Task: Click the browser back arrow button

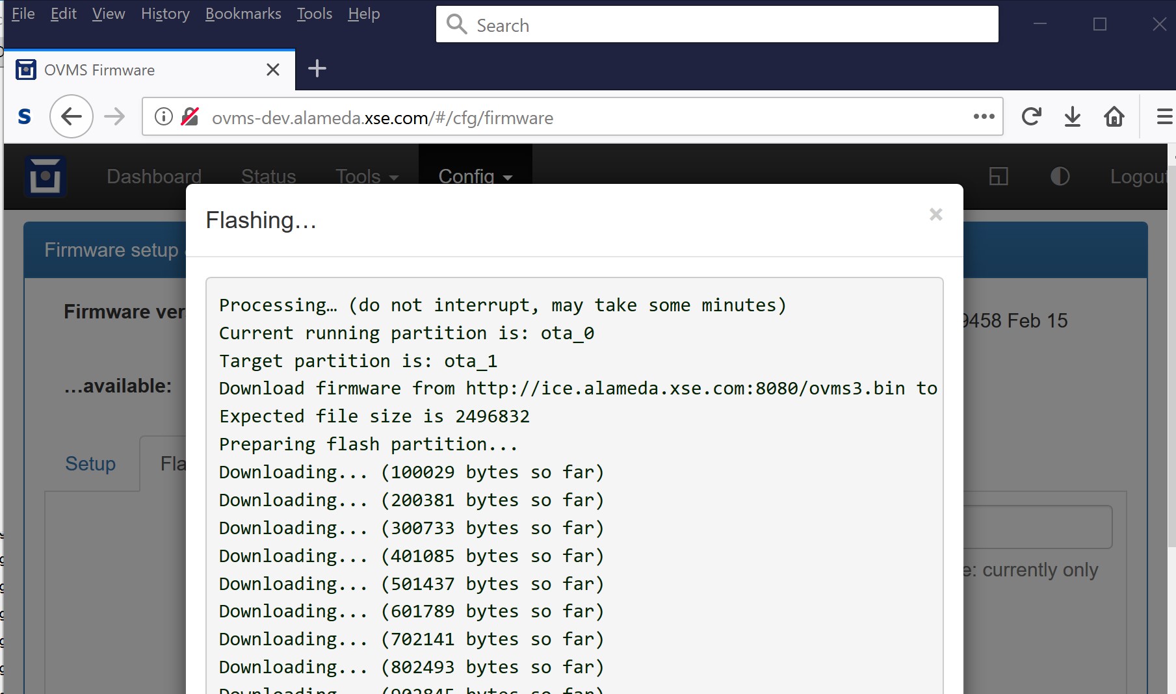Action: [x=71, y=117]
